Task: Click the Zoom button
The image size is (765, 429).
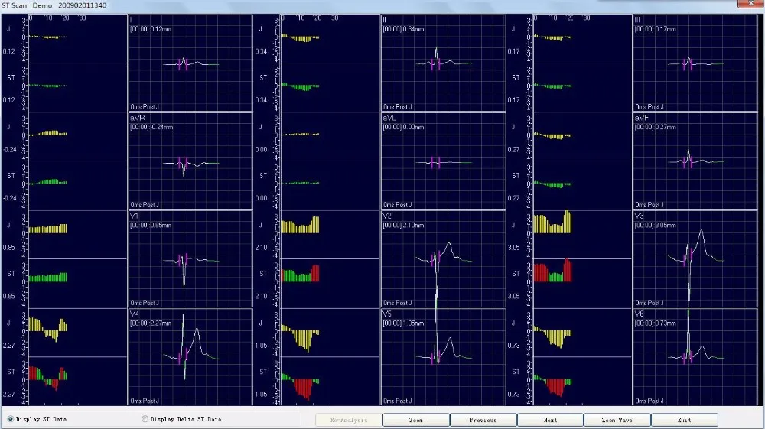Action: 415,420
